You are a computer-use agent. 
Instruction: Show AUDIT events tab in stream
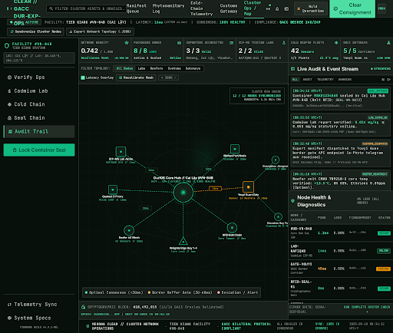pyautogui.click(x=307, y=80)
